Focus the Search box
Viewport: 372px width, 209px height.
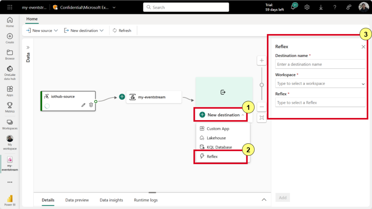(186, 7)
